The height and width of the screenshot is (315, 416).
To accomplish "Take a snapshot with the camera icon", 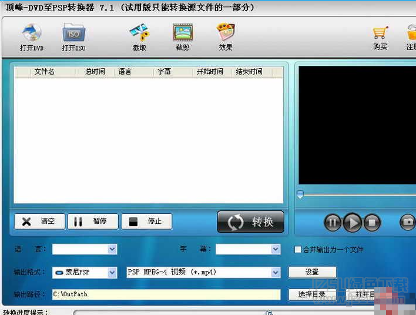I will coord(408,222).
